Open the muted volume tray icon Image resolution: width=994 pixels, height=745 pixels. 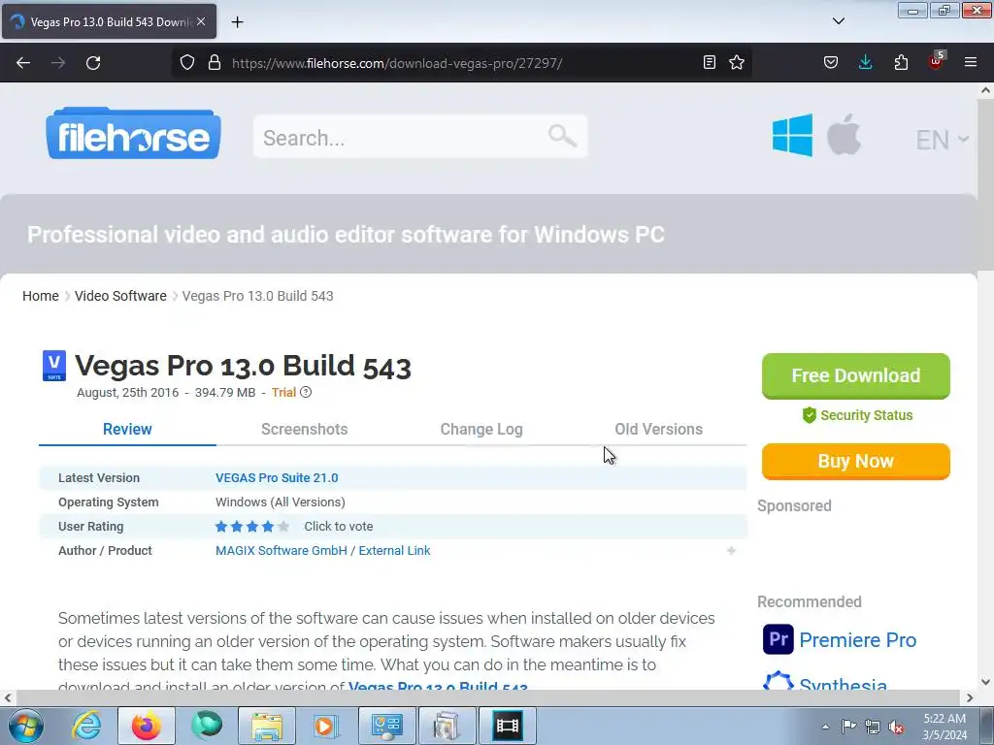coord(896,727)
